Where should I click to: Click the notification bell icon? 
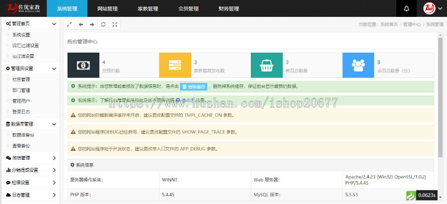406,8
